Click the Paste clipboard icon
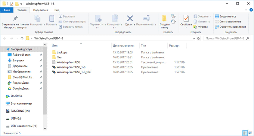The height and width of the screenshot is (136, 254). tap(52, 18)
